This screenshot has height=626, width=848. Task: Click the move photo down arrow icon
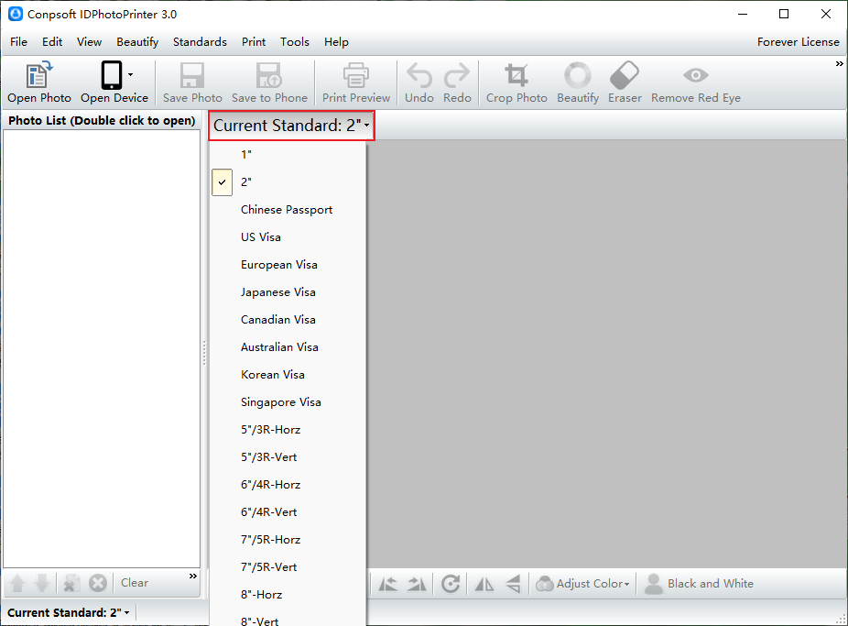coord(42,583)
